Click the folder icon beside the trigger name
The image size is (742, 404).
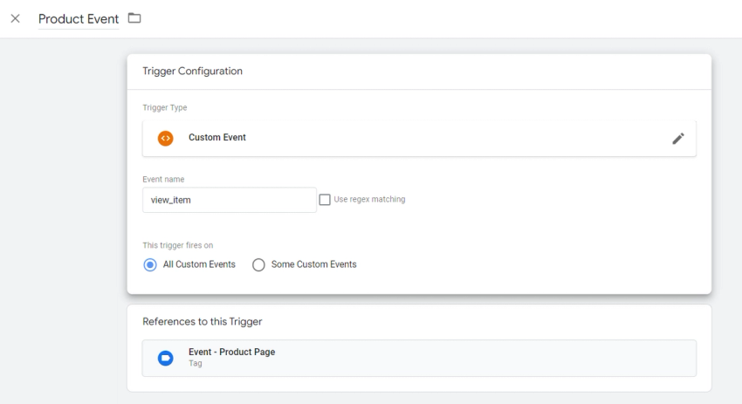pos(134,18)
